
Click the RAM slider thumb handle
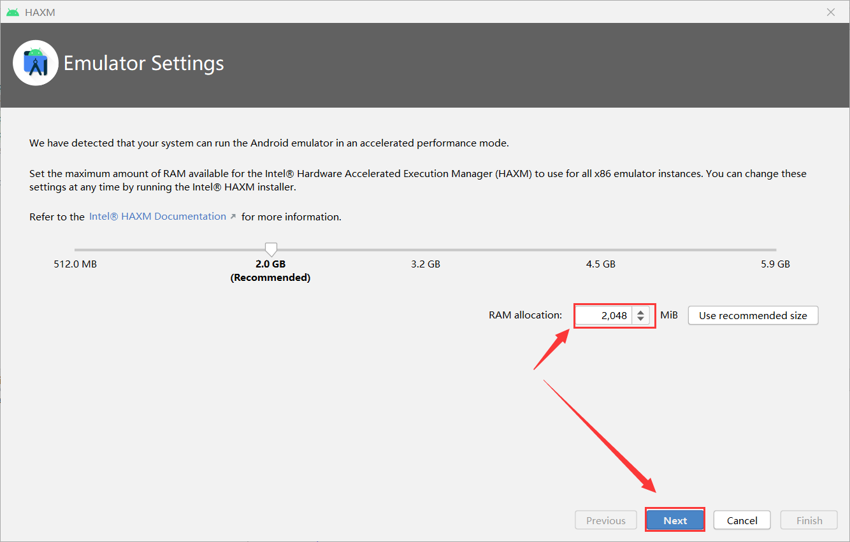(271, 249)
